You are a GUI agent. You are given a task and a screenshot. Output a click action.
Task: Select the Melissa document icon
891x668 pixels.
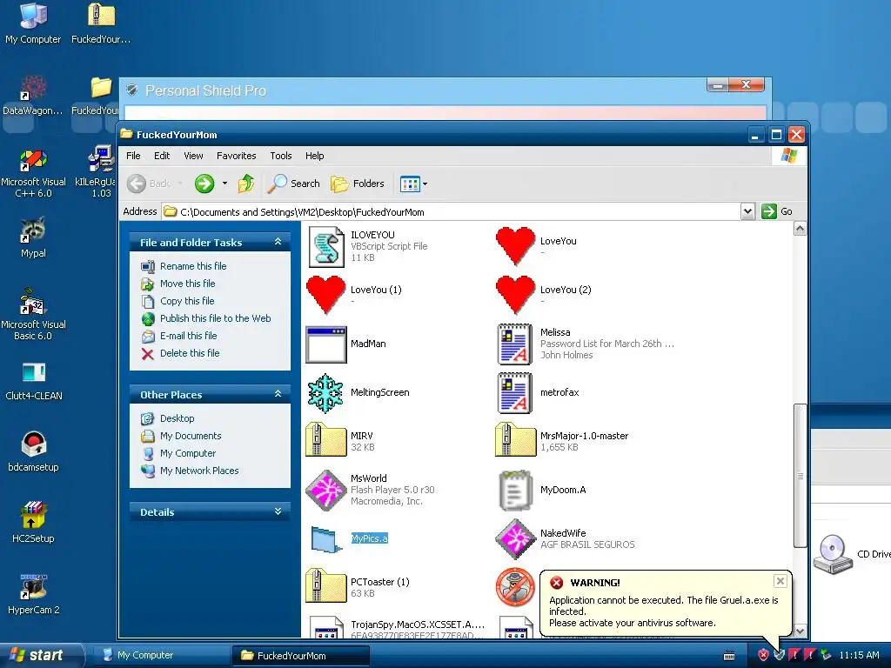click(x=515, y=344)
